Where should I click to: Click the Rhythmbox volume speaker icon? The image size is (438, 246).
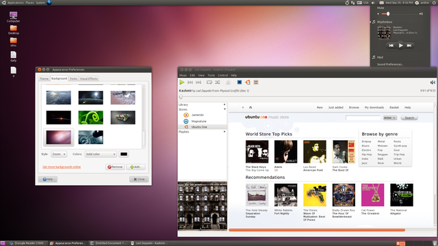(433, 82)
